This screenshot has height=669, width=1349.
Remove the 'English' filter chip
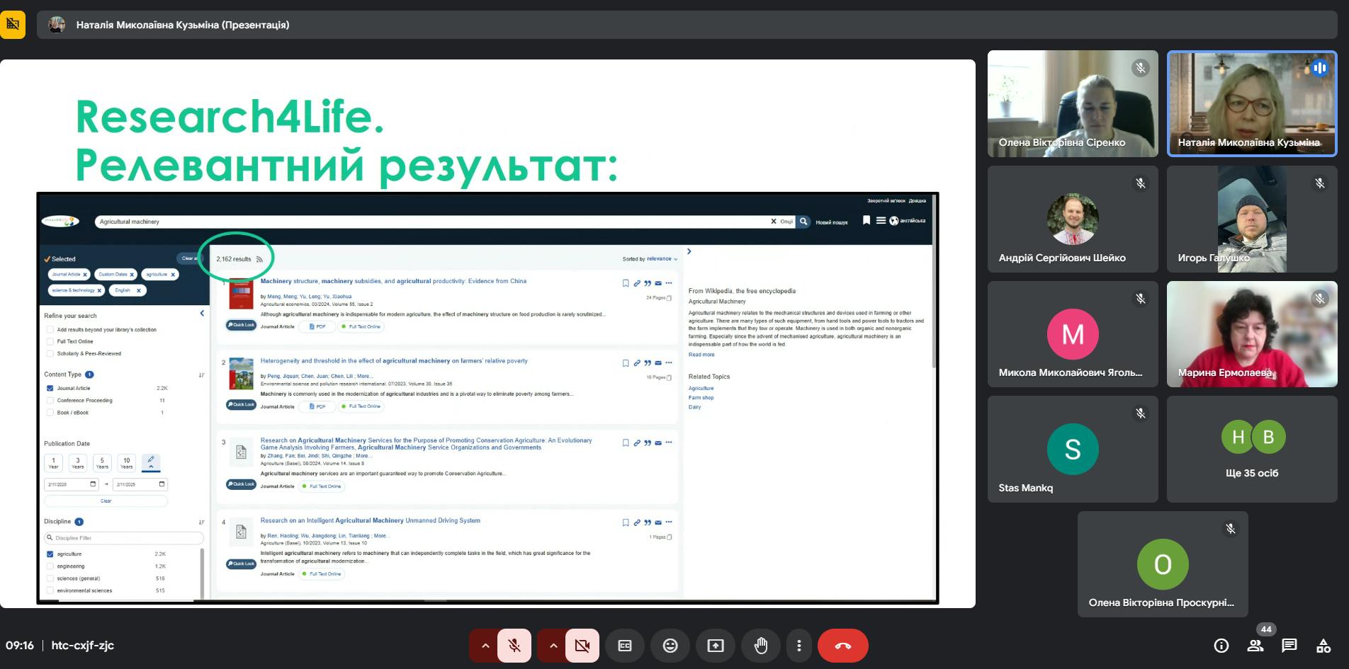139,290
